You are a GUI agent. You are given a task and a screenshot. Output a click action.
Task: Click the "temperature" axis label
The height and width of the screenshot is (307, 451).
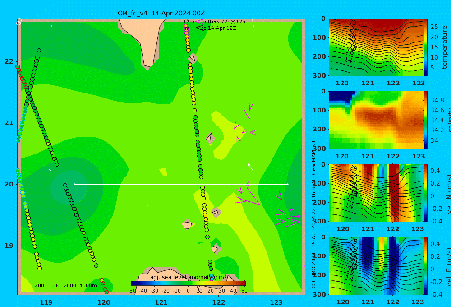coord(445,47)
